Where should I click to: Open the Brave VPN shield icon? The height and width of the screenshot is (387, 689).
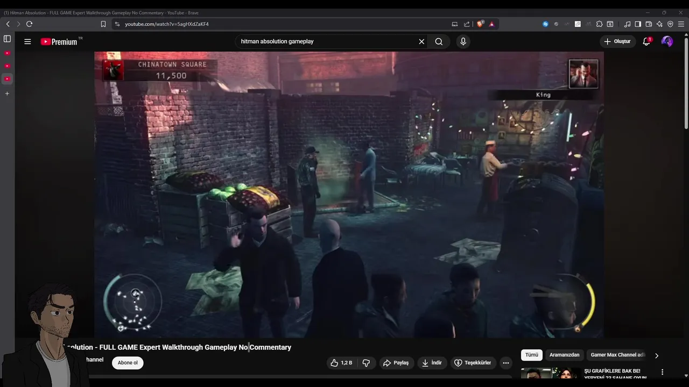(x=670, y=24)
